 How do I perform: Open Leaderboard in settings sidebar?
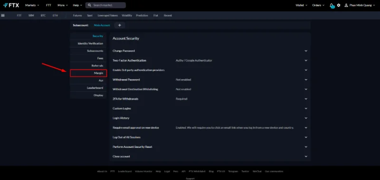88,88
